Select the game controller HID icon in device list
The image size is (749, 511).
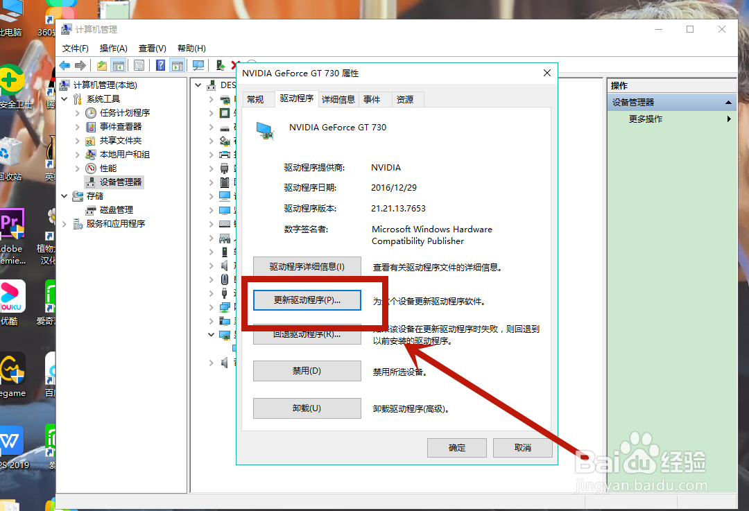coord(225,238)
